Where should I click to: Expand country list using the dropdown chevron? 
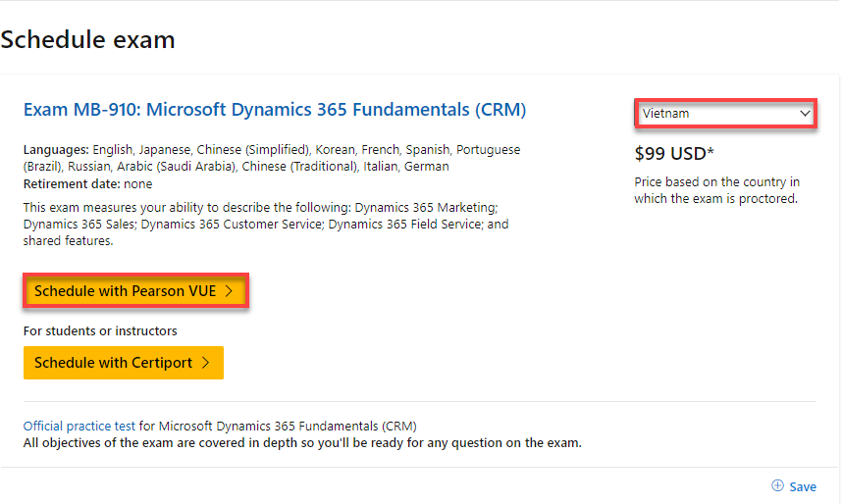pyautogui.click(x=806, y=114)
